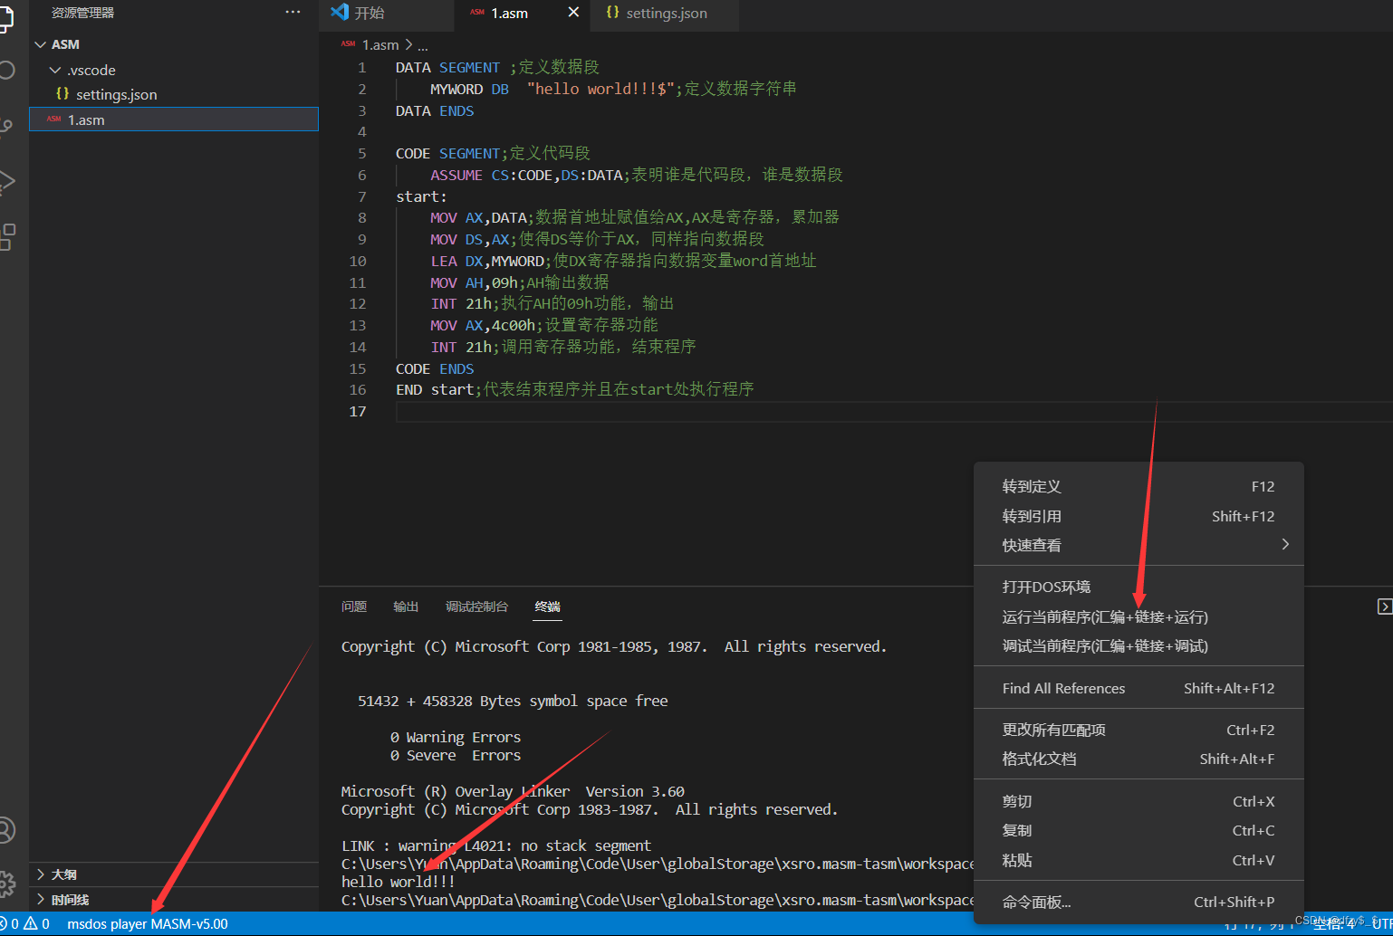Choose Find All References menu item
Viewport: 1393px width, 936px height.
coord(1138,689)
